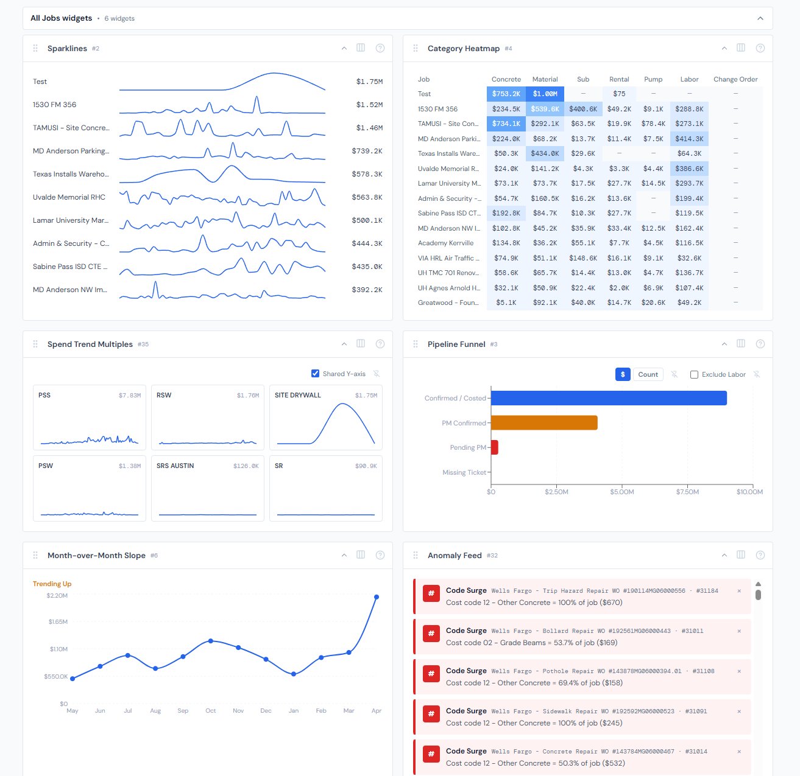This screenshot has height=776, width=800.
Task: Open help for the Sparklines widget
Action: [380, 48]
